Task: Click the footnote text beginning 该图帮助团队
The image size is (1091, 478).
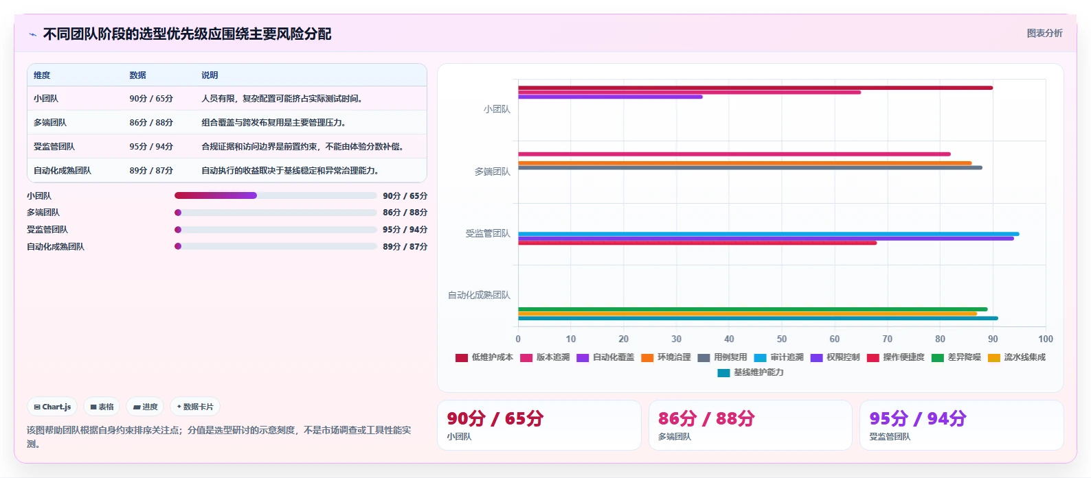Action: [x=218, y=437]
